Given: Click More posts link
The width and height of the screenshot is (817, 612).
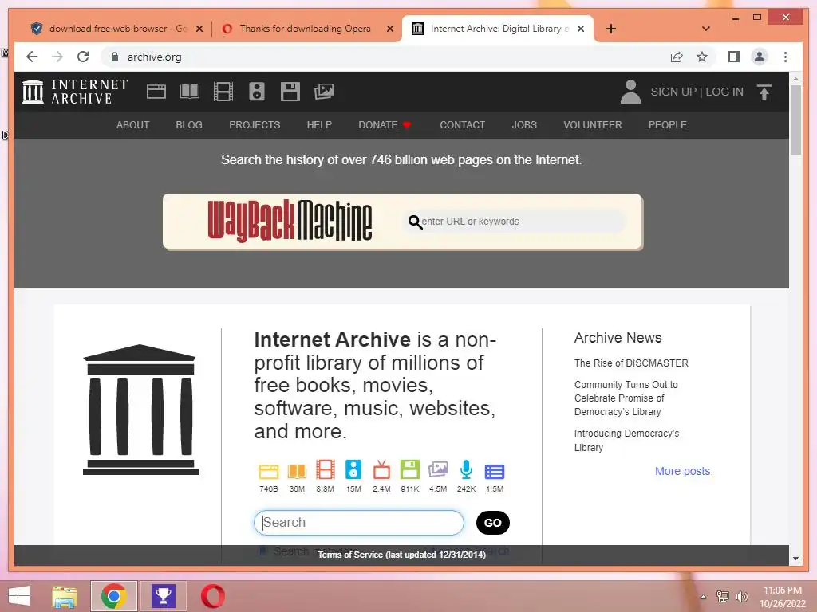Looking at the screenshot, I should (683, 471).
